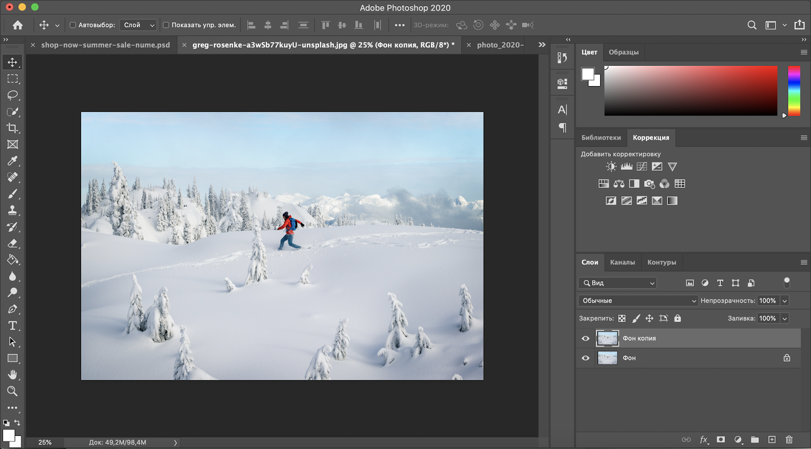This screenshot has height=449, width=811.
Task: Add Brightness/Contrast adjustment from Коррекция panel
Action: pos(611,167)
